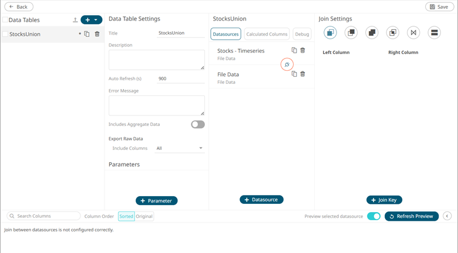Toggle Includes Aggregate Data switch
Screen dimensions: 458x253
(x=197, y=124)
